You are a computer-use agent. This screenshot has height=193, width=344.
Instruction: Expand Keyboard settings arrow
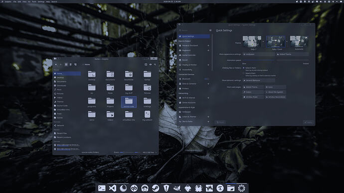[x=208, y=50]
